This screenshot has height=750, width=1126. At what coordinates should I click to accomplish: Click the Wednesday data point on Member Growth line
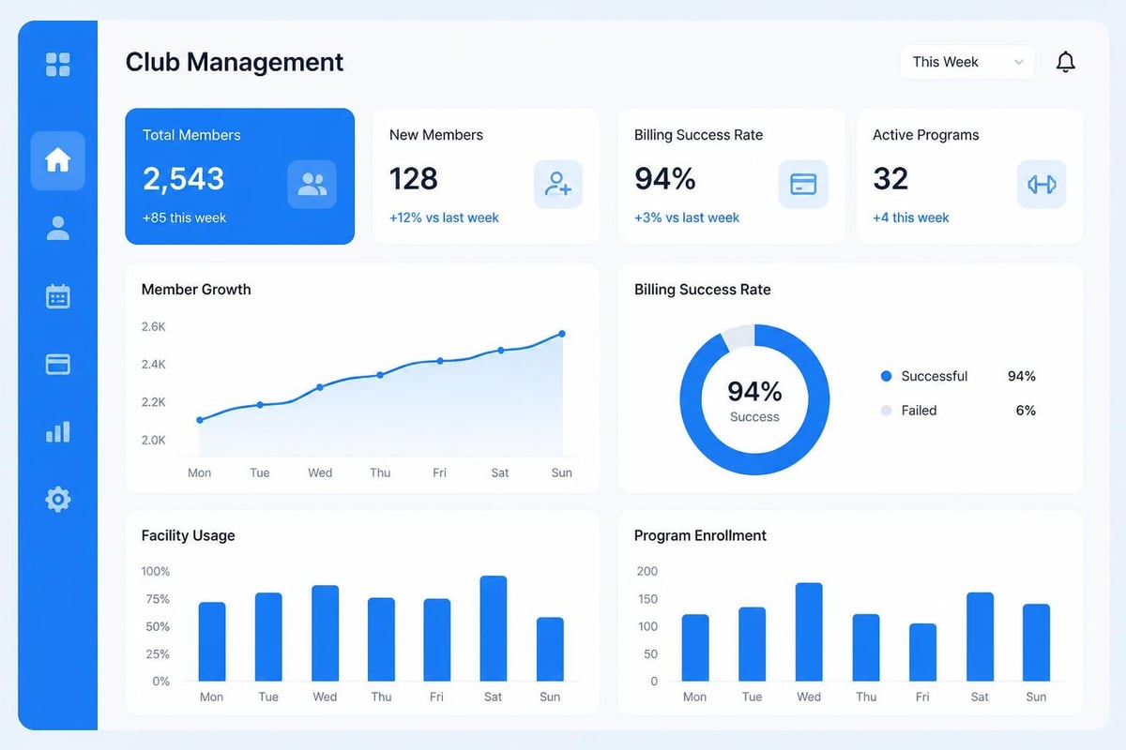pos(320,387)
